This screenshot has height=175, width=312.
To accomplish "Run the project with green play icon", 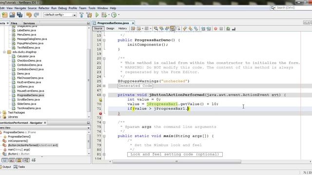I will [97, 15].
